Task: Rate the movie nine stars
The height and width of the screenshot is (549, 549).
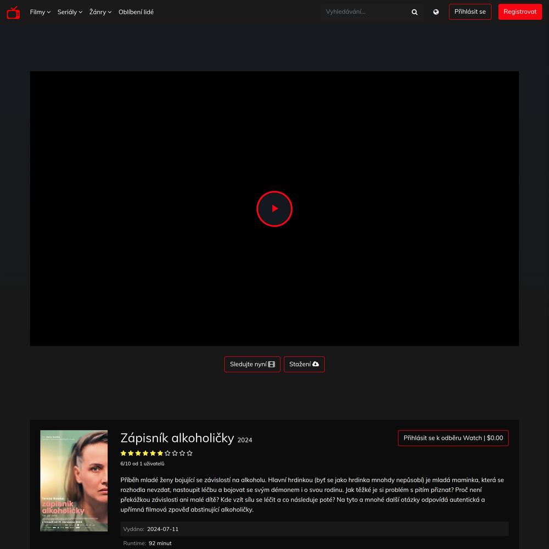Action: tap(182, 453)
